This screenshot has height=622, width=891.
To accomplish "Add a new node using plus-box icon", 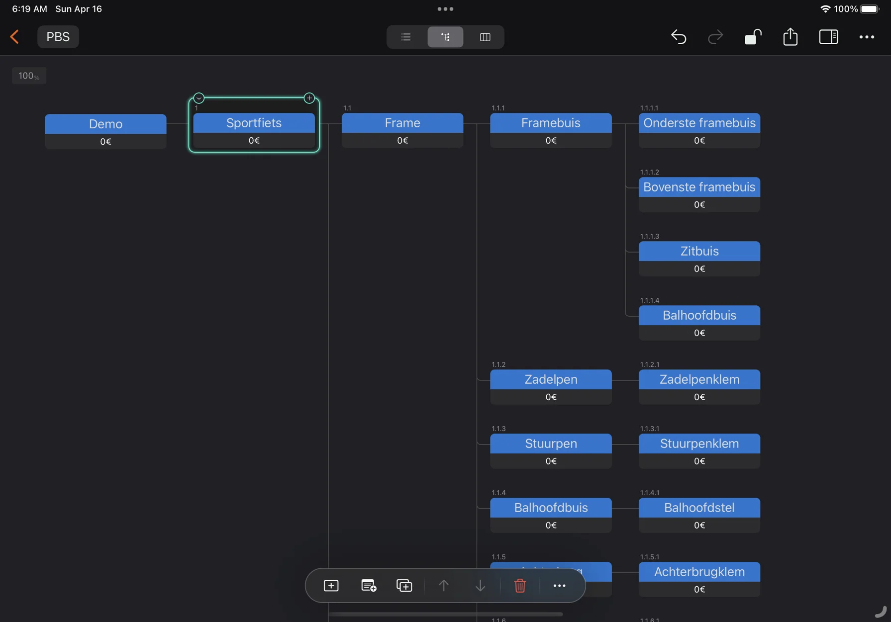I will pos(331,586).
